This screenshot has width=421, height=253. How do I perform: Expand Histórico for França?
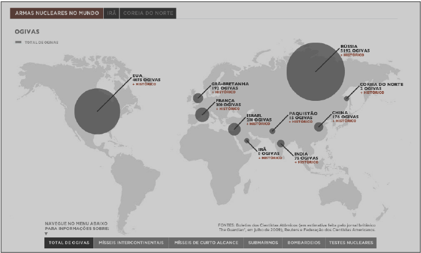point(227,108)
